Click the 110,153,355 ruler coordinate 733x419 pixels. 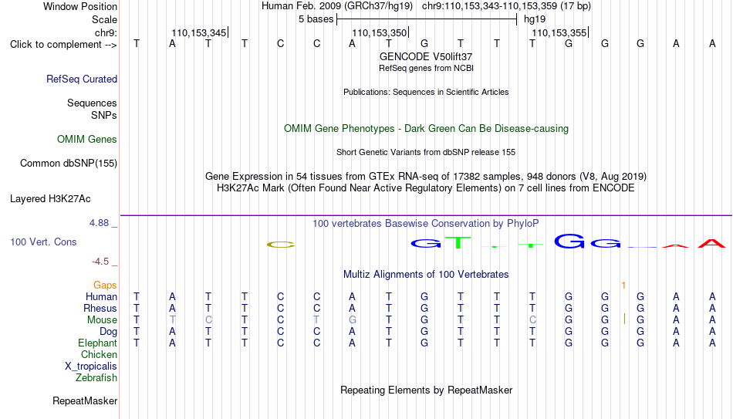click(x=559, y=32)
